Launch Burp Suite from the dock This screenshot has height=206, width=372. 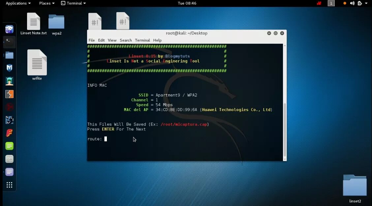(x=9, y=94)
